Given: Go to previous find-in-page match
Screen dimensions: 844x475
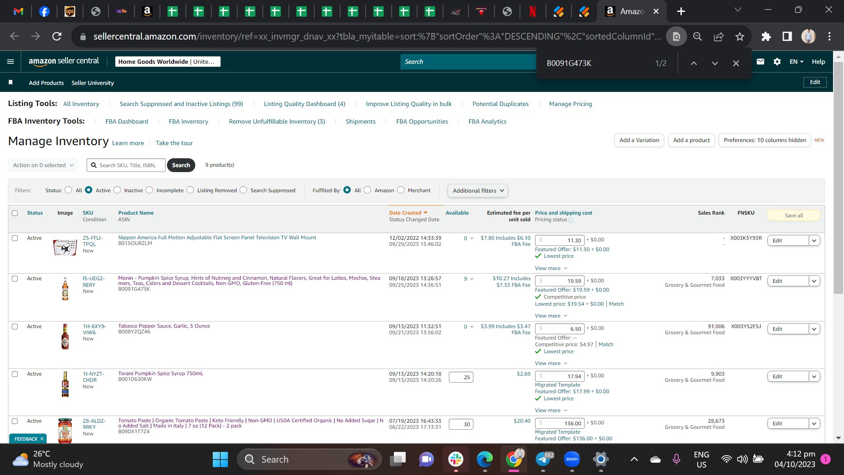Looking at the screenshot, I should pos(694,63).
